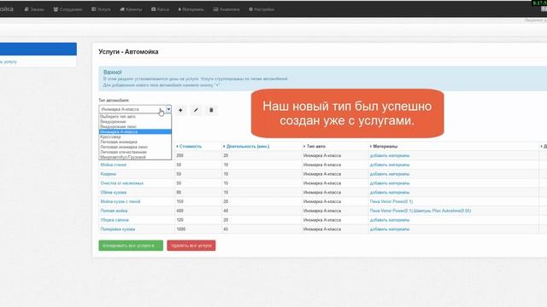Click the 'Услуги - Автомойка' page heading

[x=128, y=51]
